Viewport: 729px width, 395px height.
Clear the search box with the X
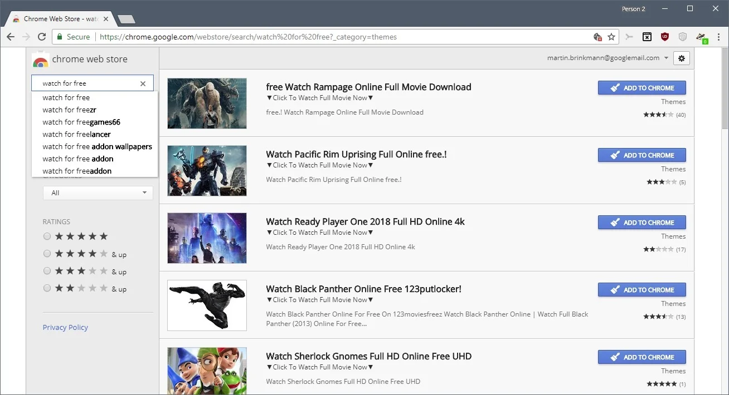[x=143, y=83]
